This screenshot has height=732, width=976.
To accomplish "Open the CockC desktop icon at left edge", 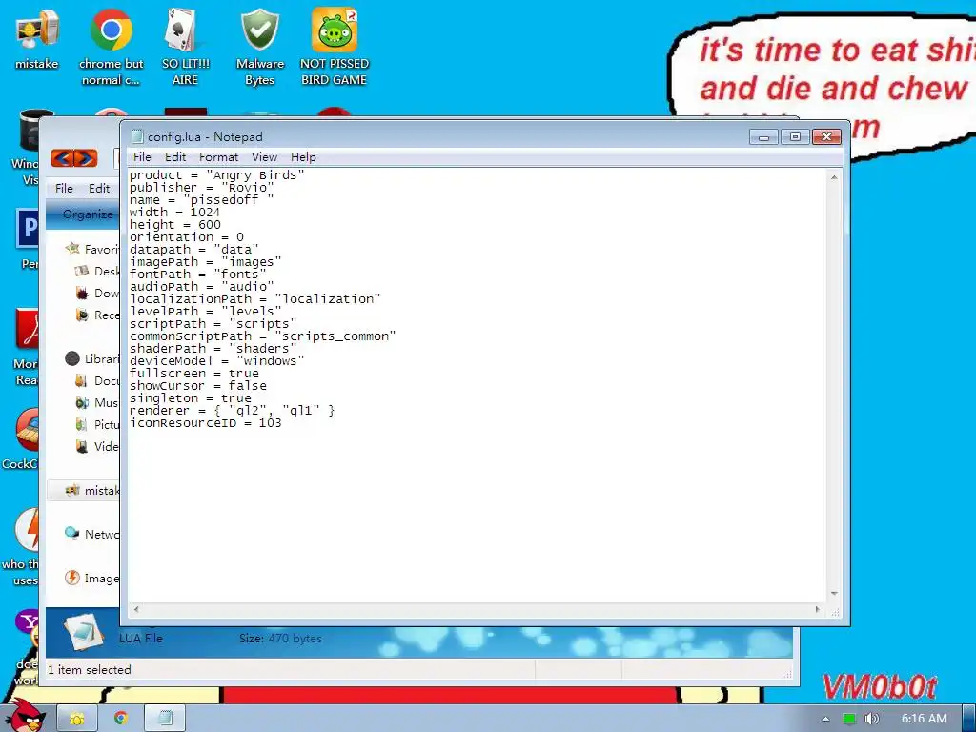I will coord(20,438).
